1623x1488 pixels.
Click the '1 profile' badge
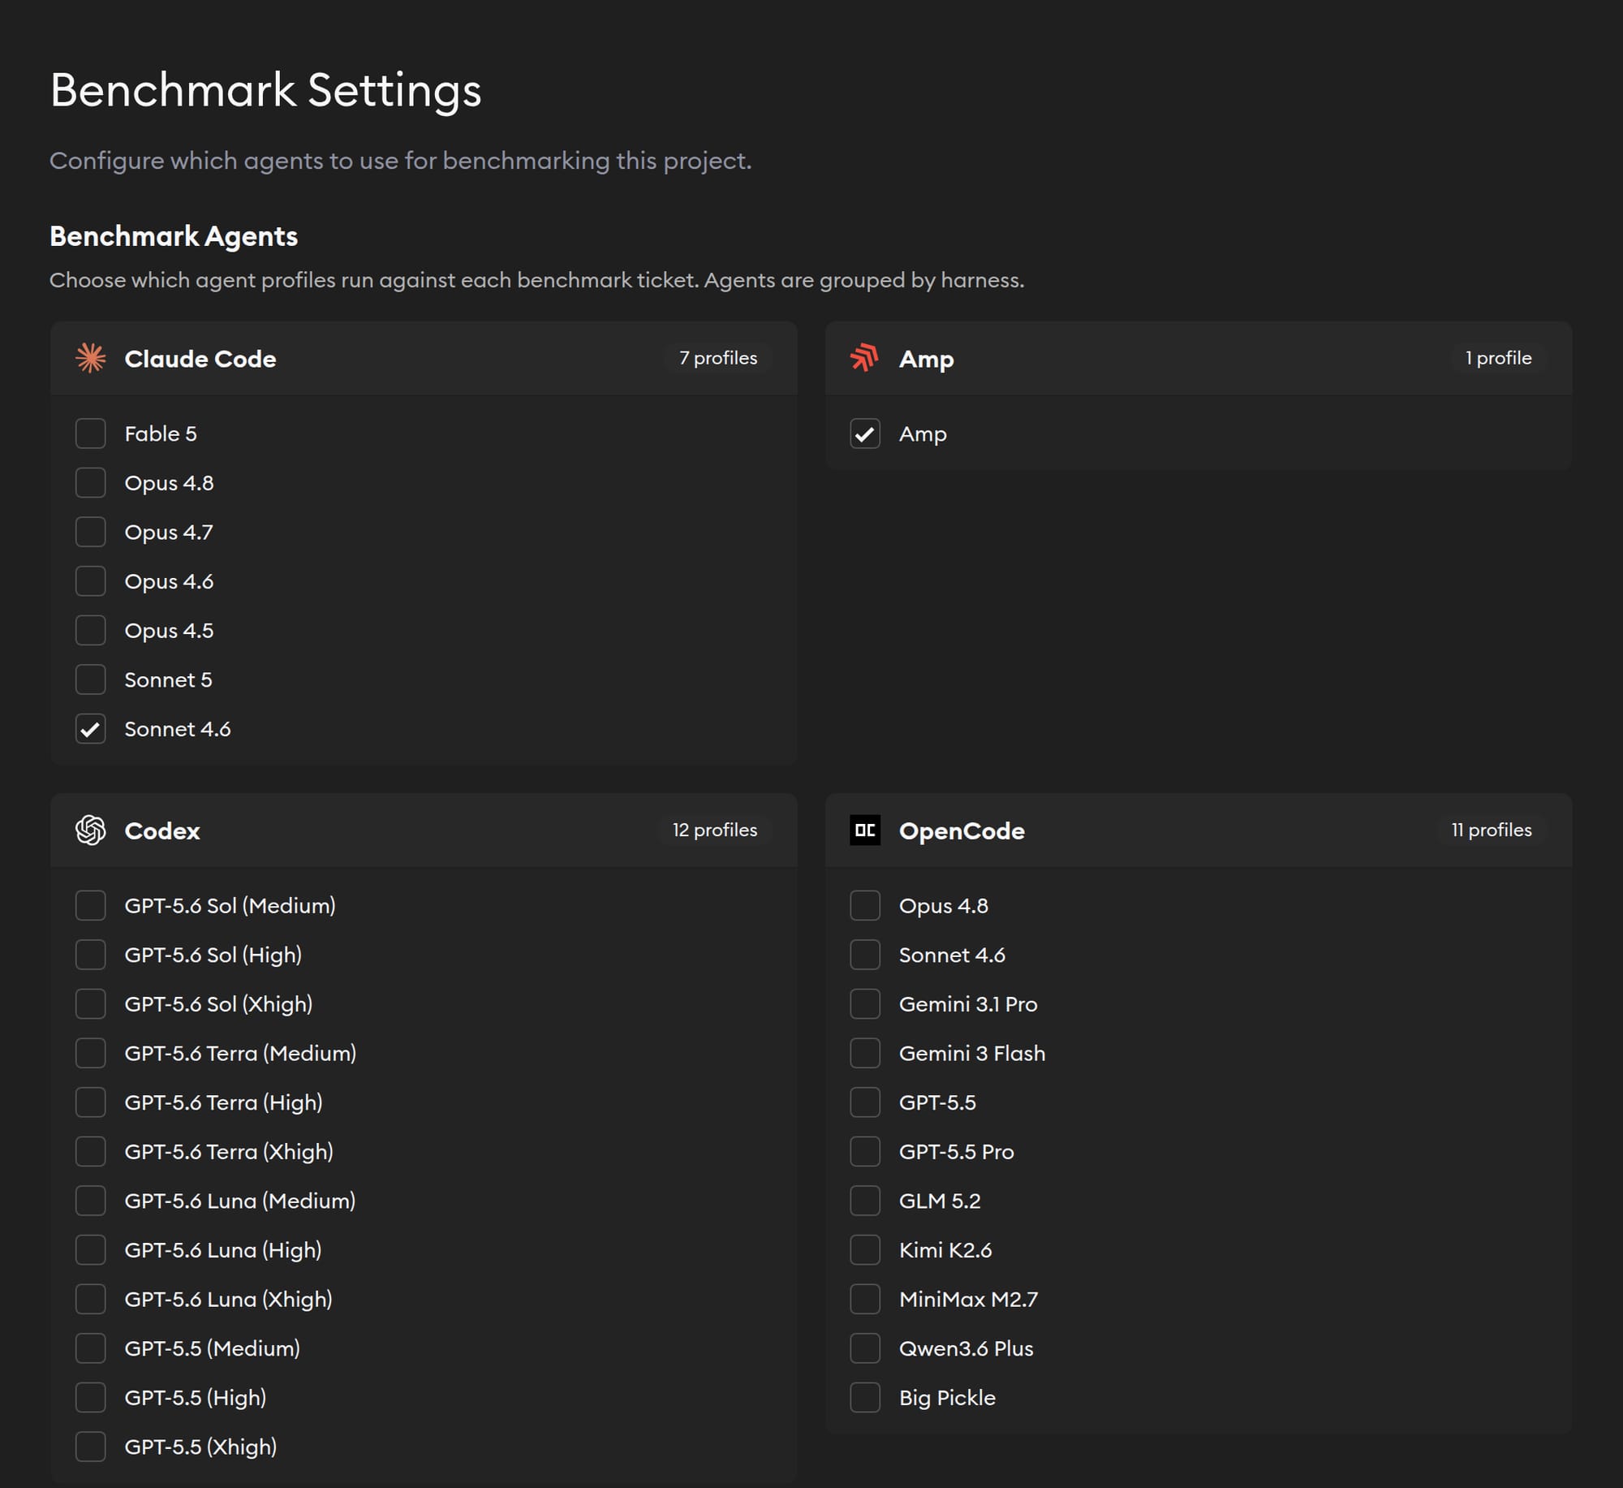[x=1498, y=358]
